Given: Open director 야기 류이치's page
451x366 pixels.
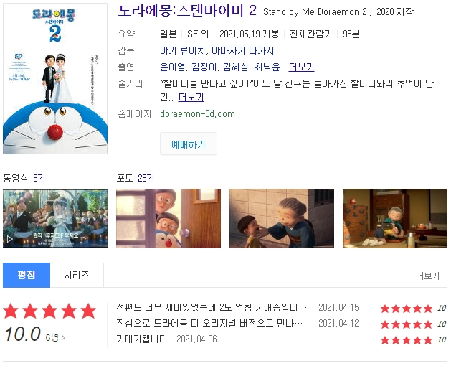Looking at the screenshot, I should tap(182, 51).
